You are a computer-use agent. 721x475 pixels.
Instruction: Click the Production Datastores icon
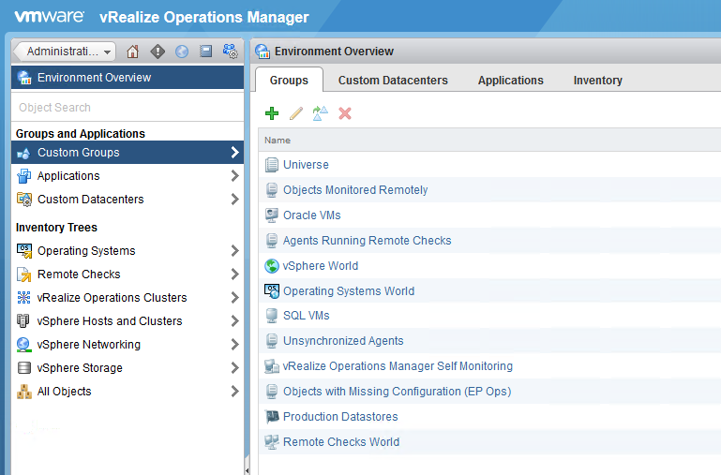coord(272,417)
